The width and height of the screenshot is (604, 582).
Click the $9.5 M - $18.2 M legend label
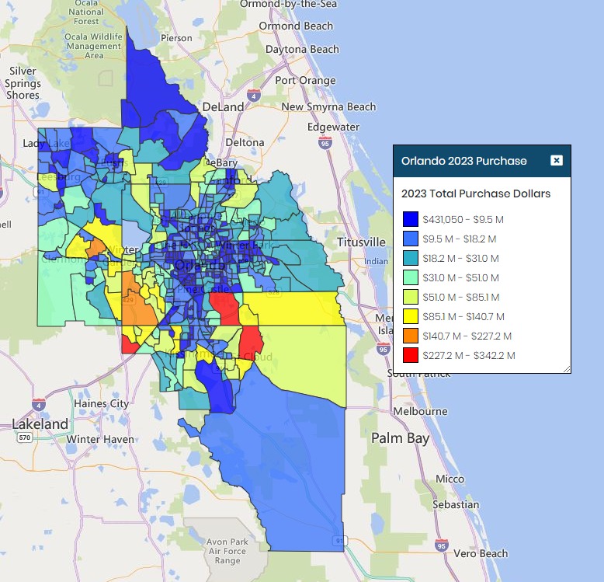[x=459, y=239]
